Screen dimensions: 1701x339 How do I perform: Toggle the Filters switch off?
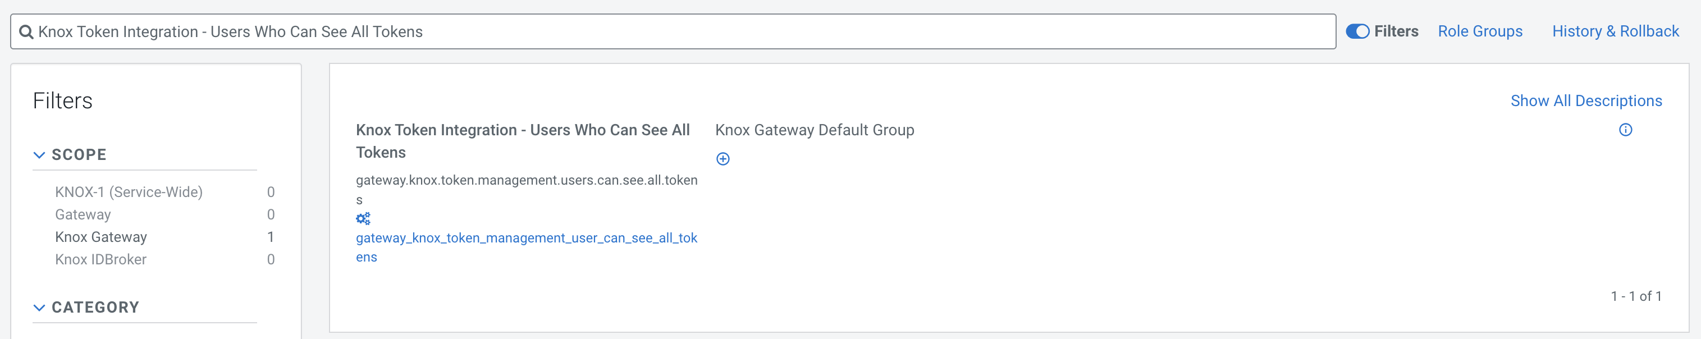[x=1357, y=32]
